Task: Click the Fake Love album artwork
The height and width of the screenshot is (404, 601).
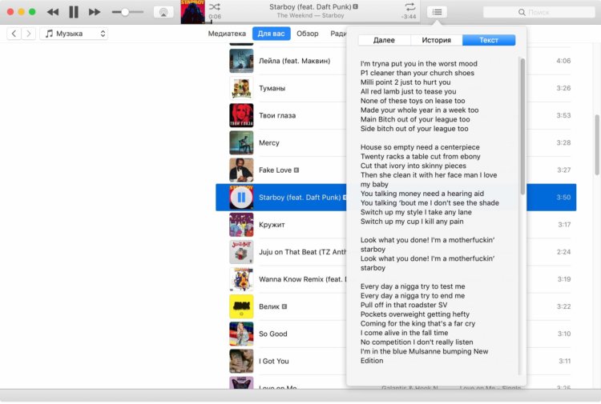Action: coord(241,170)
